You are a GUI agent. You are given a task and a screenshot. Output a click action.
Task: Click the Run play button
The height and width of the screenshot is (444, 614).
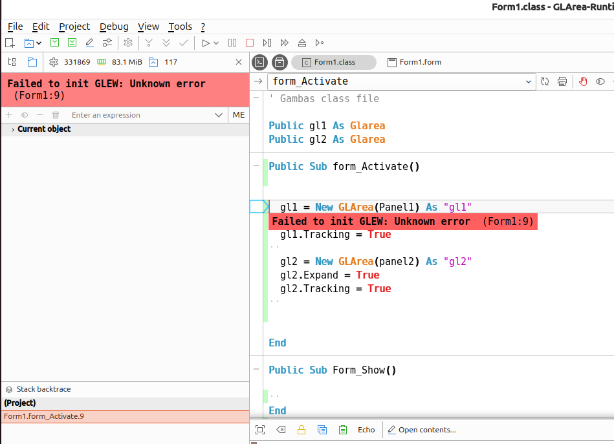(x=206, y=43)
